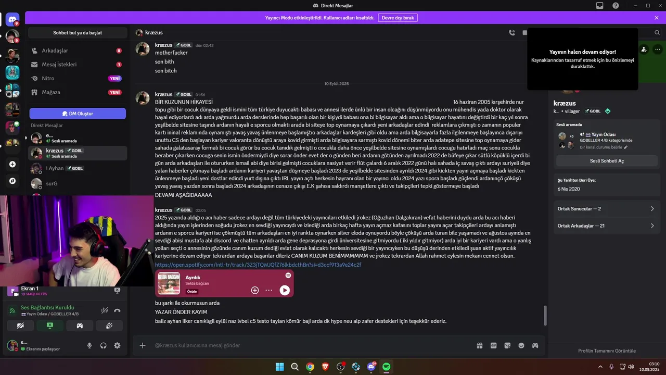
Task: Select surG direct message
Action: 78,183
